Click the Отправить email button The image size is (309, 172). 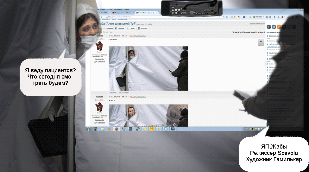108,28
